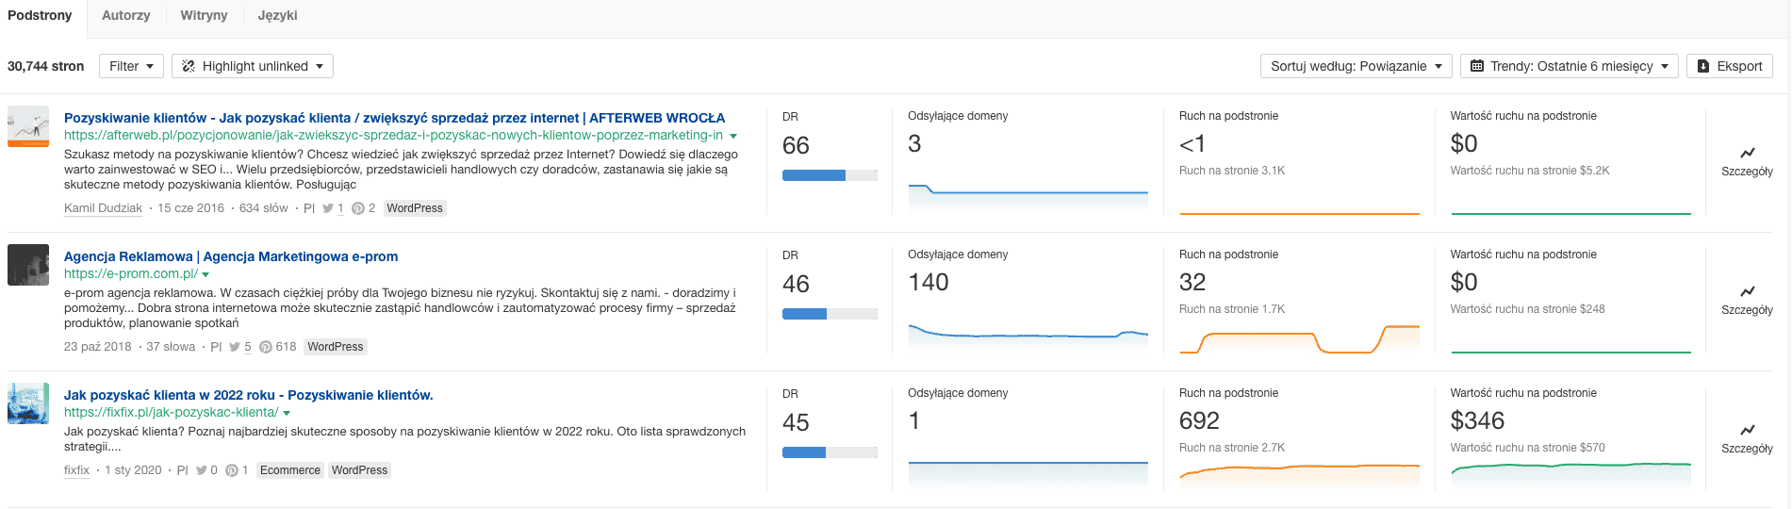Image resolution: width=1792 pixels, height=509 pixels.
Task: Open Szczegóły trend icon for afterweb result
Action: click(x=1747, y=153)
